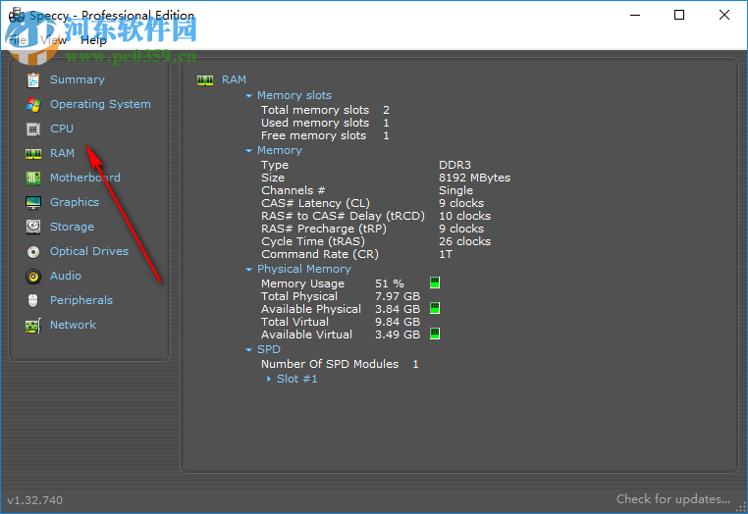The width and height of the screenshot is (748, 514).
Task: Click the RAM stick icon in sidebar
Action: (x=33, y=154)
